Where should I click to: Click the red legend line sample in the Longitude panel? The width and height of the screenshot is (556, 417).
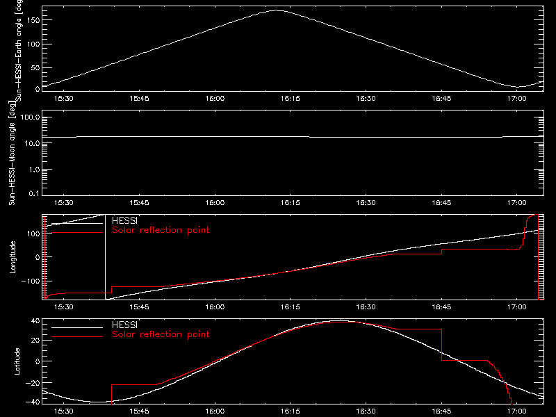[77, 233]
